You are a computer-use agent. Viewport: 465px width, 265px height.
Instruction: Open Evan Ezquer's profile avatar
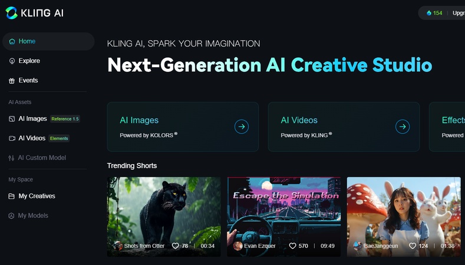pos(238,246)
